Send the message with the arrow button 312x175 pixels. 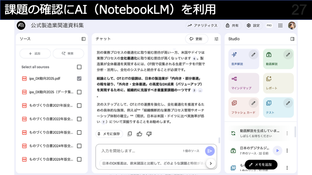pos(210,151)
